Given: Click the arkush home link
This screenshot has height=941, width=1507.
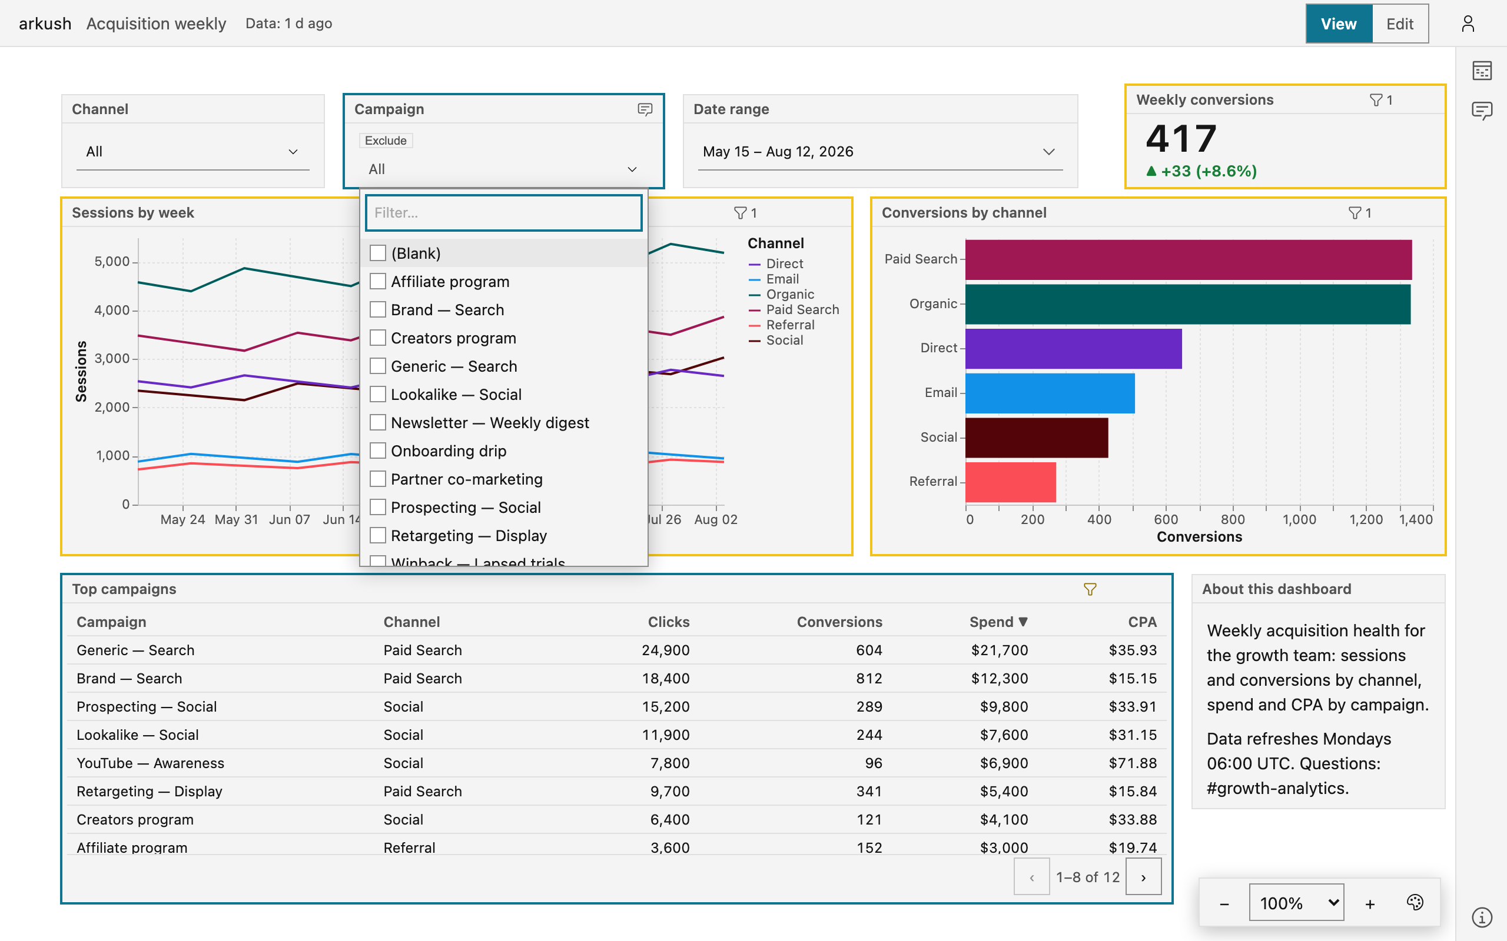Looking at the screenshot, I should 45,24.
